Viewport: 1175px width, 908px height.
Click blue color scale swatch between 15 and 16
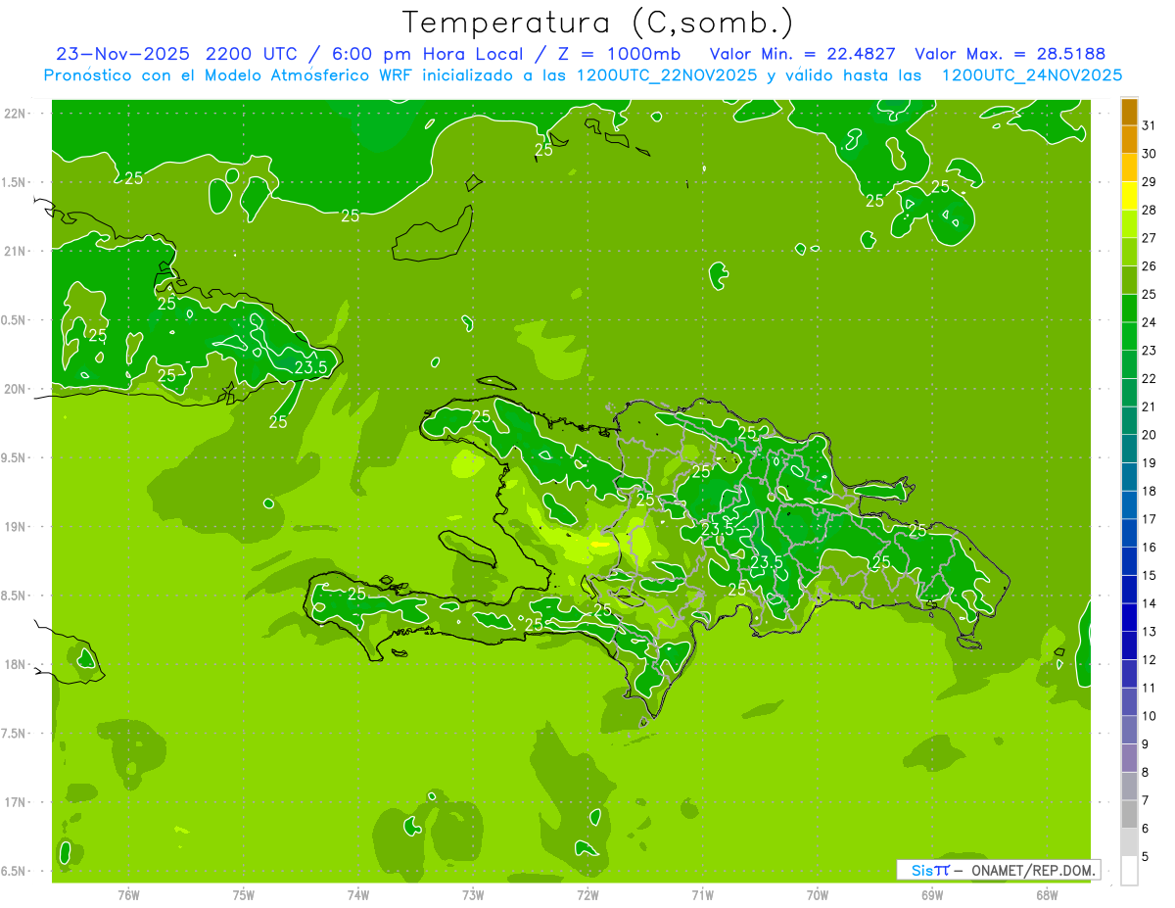(x=1129, y=561)
